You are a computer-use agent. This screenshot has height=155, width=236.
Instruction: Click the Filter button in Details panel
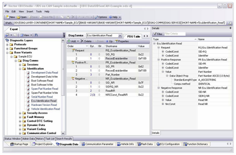point(158,34)
